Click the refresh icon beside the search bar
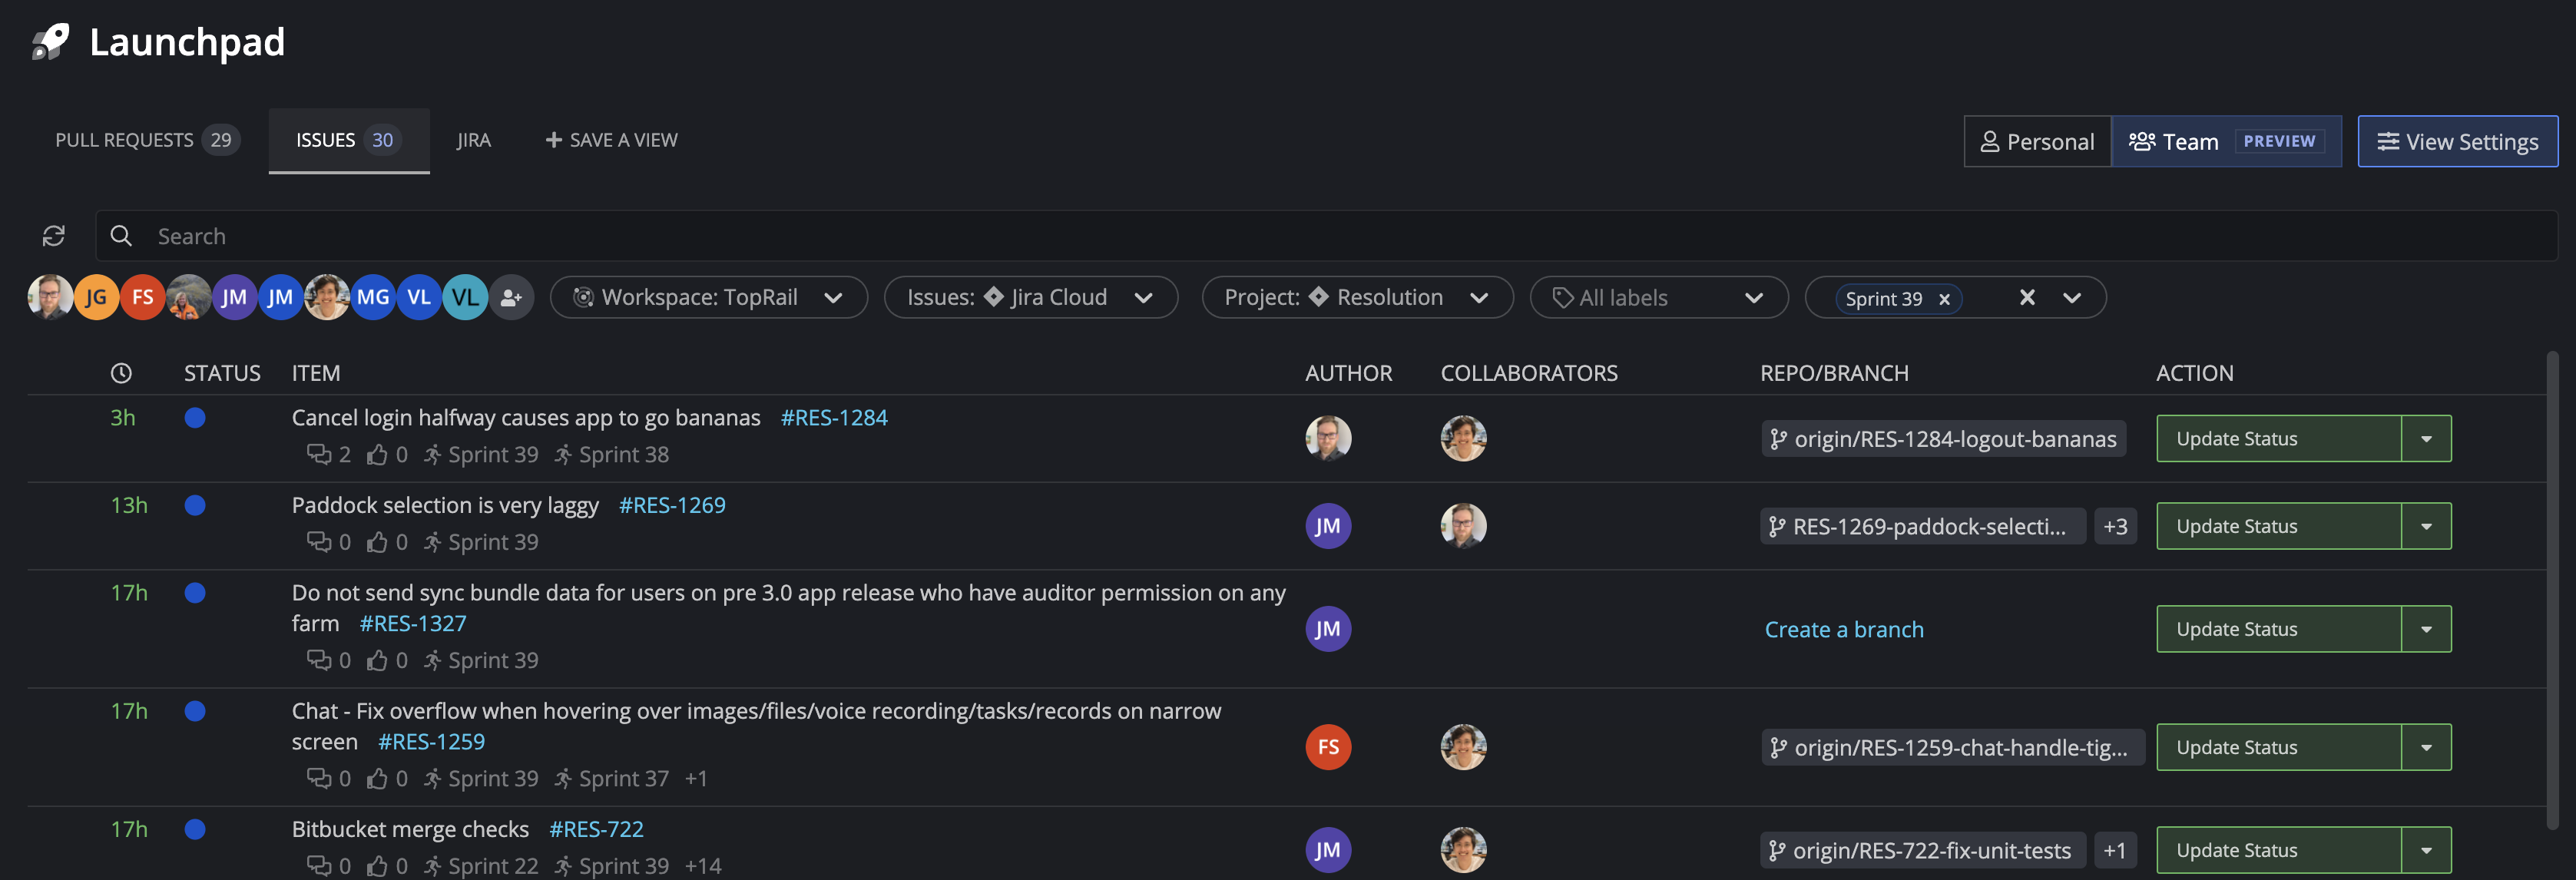 [53, 236]
